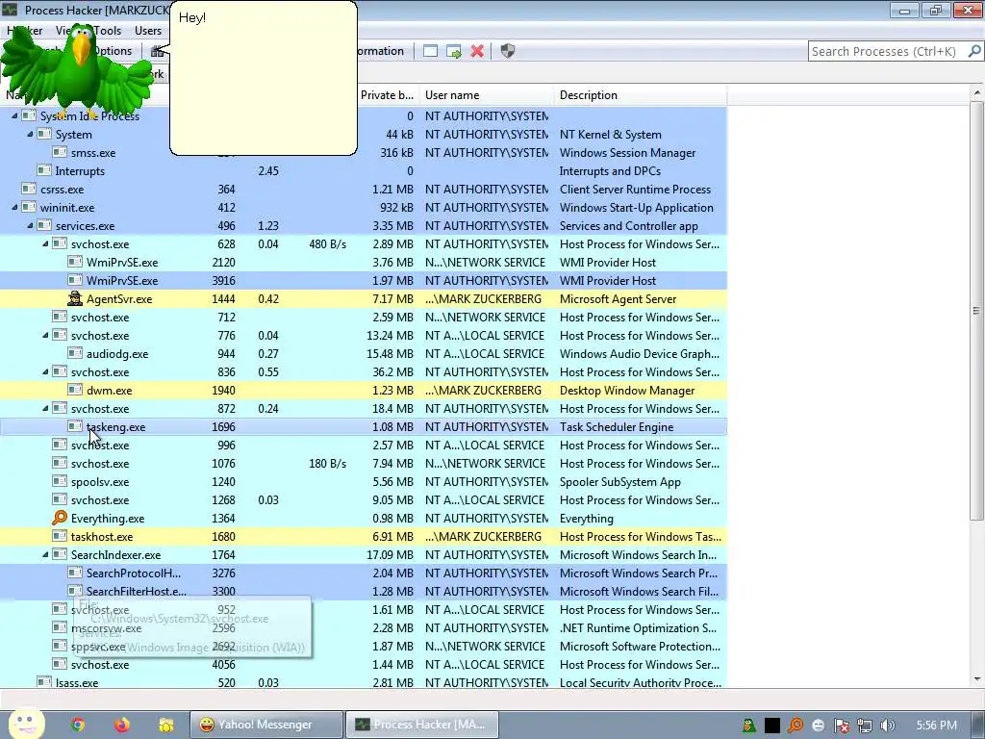The image size is (985, 739).
Task: Click the icon beside spoolsv.exe
Action: [x=60, y=481]
